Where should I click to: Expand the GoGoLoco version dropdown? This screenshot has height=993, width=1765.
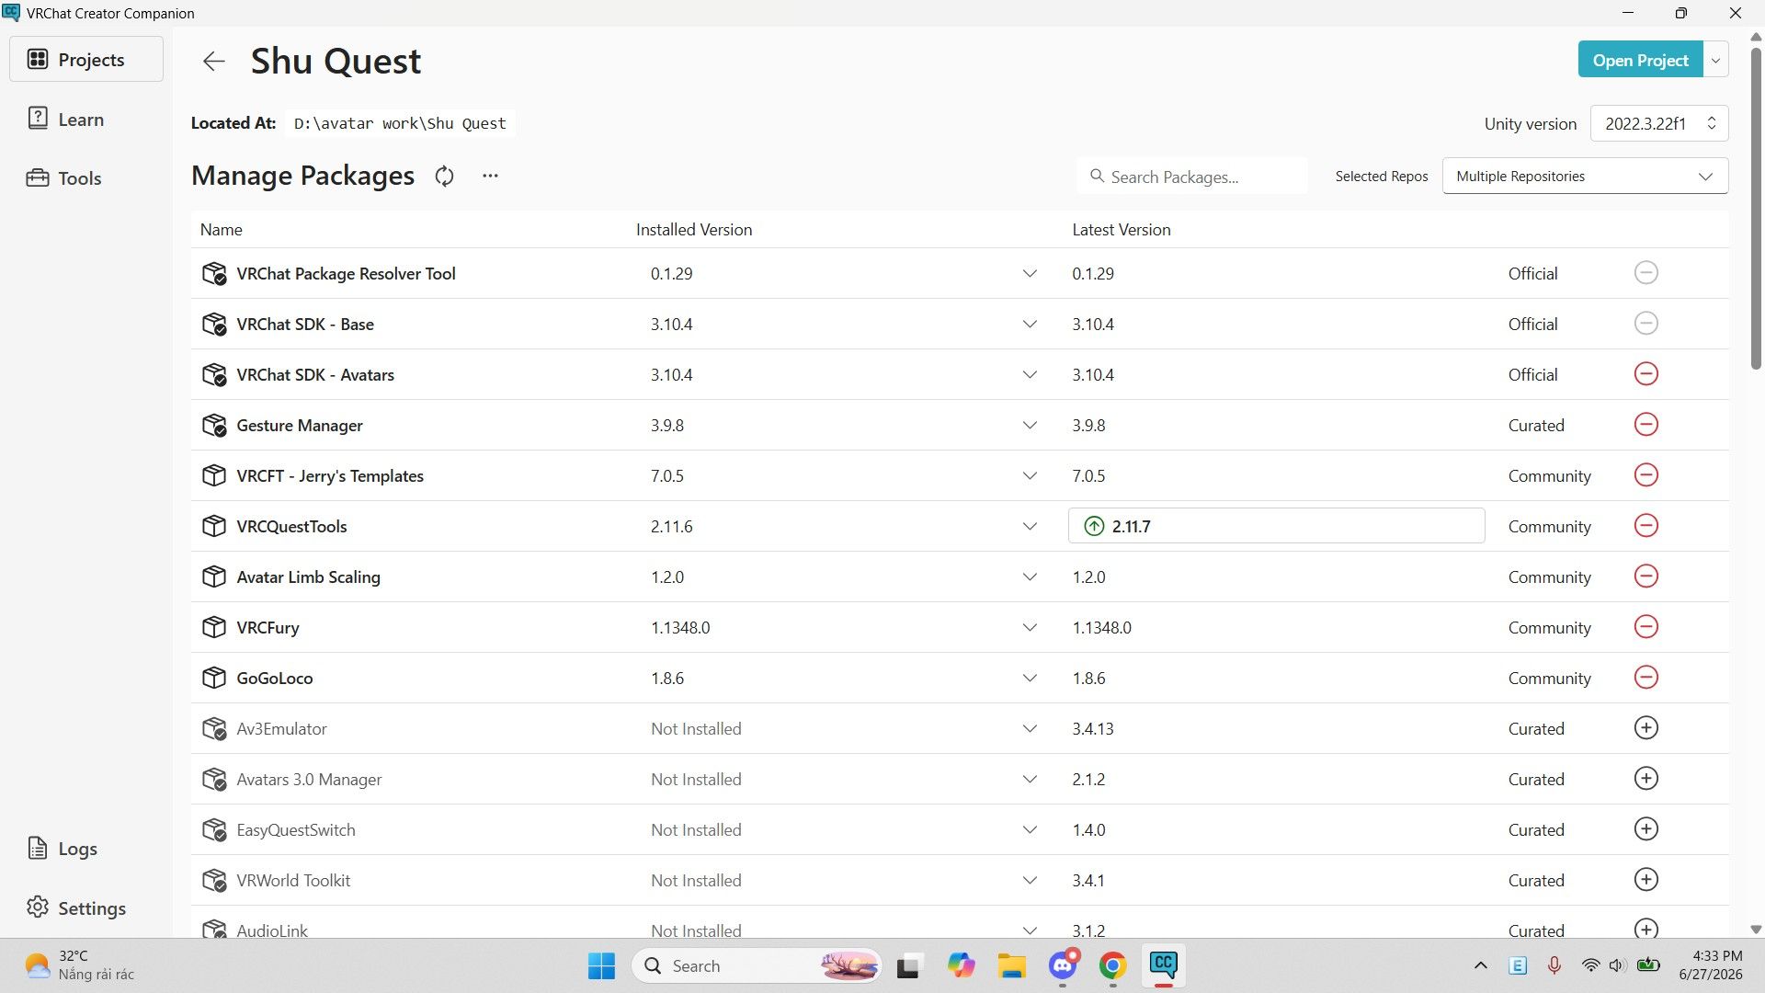[x=1030, y=678]
